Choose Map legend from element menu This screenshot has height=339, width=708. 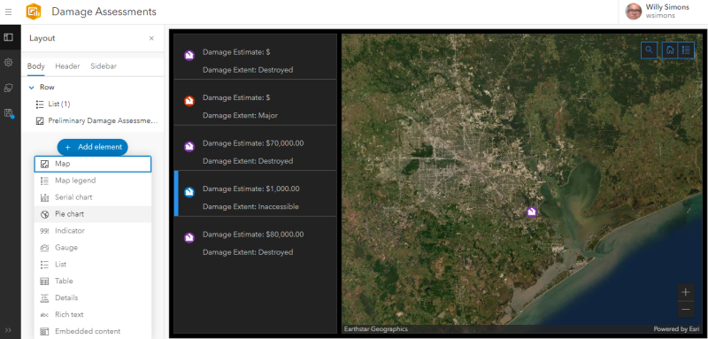pos(93,181)
